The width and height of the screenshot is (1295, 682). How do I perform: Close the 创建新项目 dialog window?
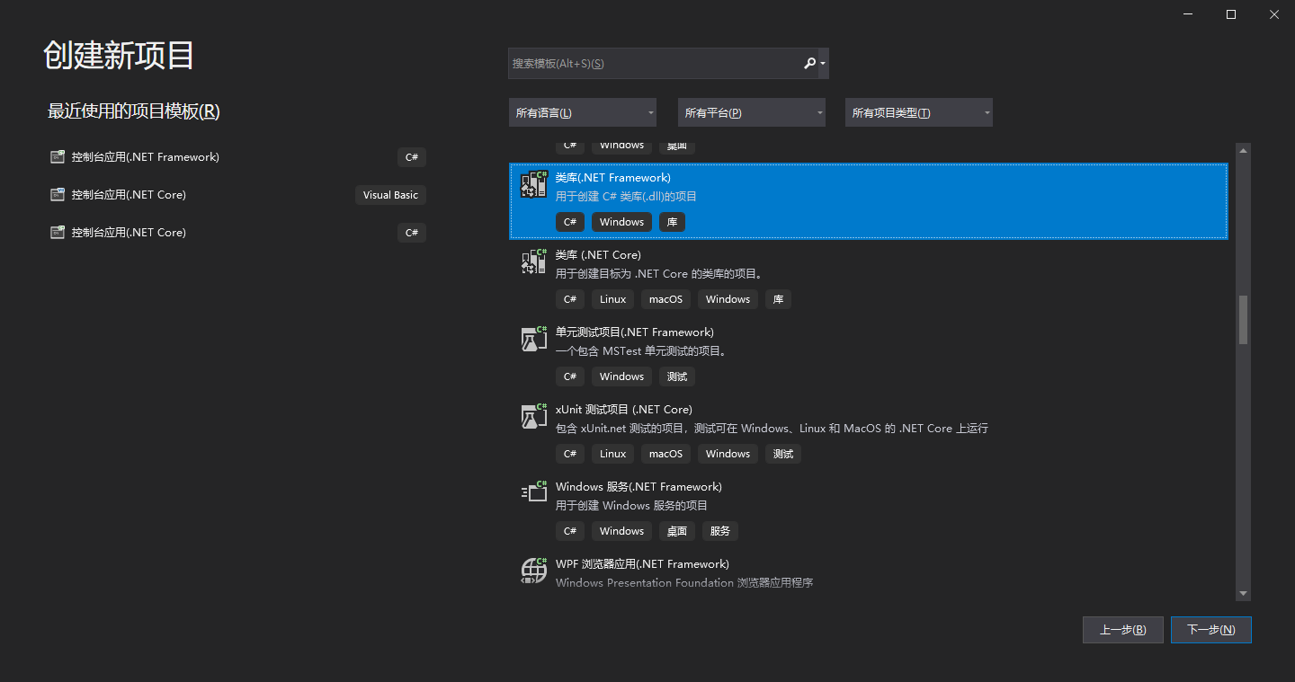pos(1273,14)
